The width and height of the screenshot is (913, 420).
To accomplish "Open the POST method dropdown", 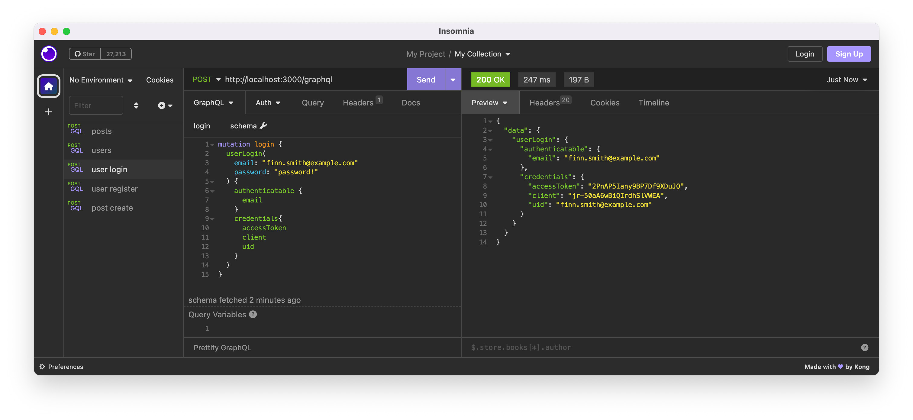I will [207, 79].
